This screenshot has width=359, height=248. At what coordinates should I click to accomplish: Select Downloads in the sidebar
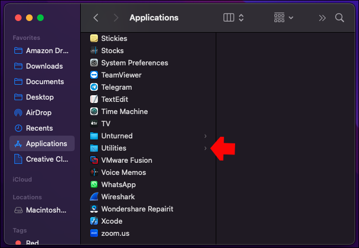44,66
